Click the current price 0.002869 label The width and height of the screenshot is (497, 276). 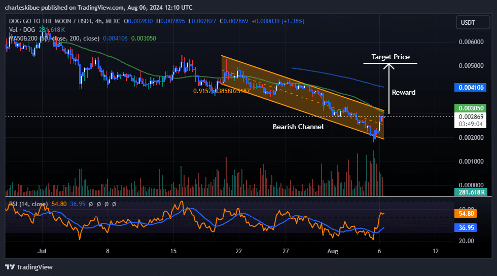coord(471,117)
